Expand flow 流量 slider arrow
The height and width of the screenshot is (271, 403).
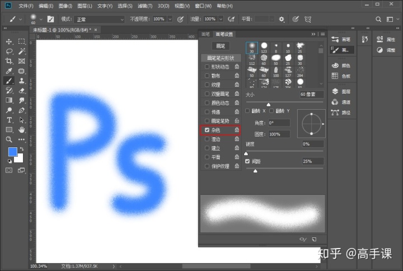tap(221, 19)
